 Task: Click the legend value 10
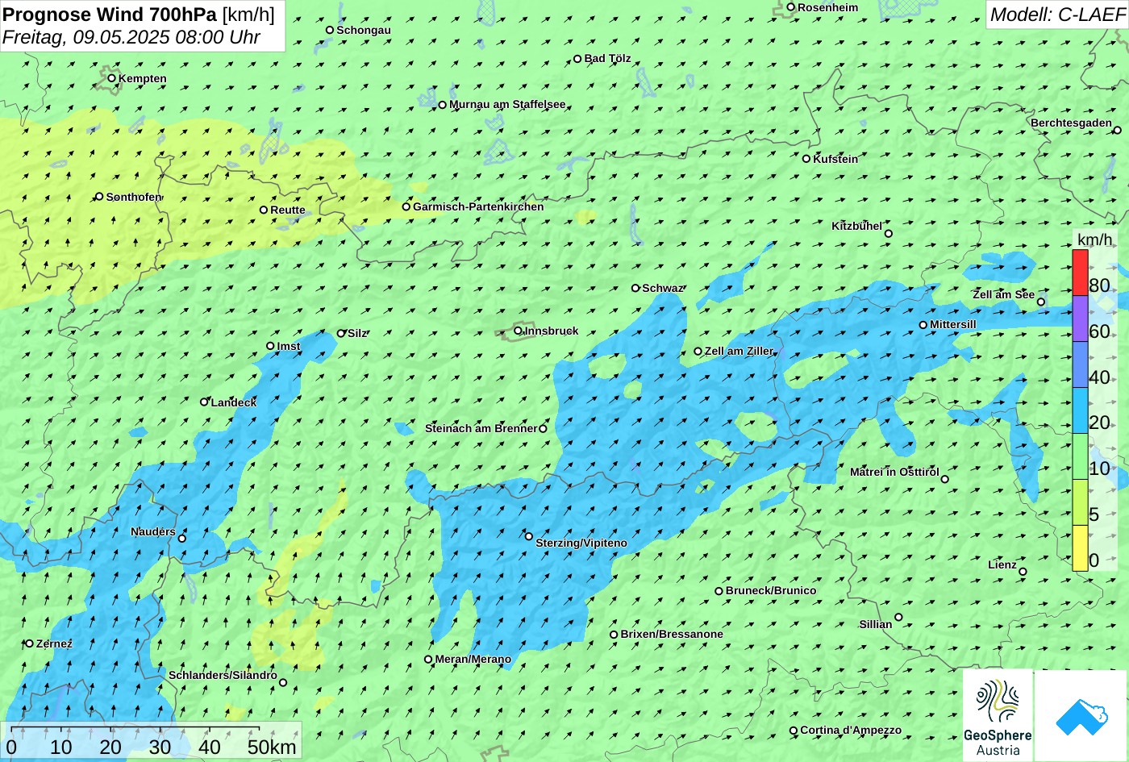point(1099,468)
